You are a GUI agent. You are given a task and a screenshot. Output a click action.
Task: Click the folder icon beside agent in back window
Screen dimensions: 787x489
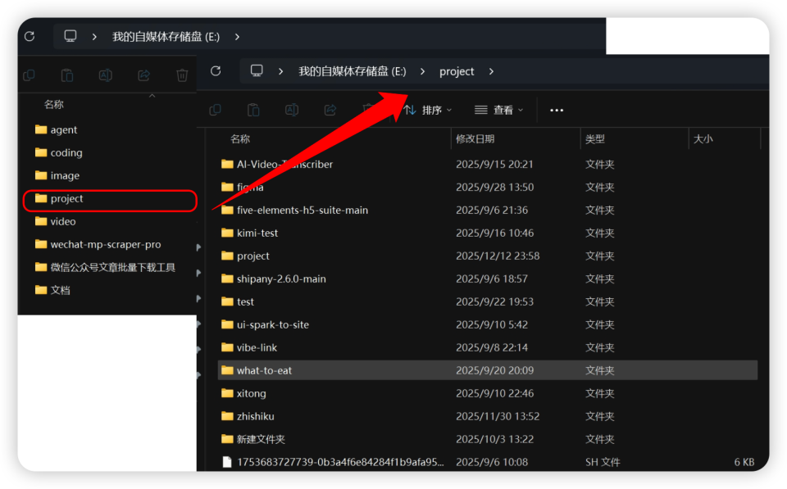click(x=41, y=129)
